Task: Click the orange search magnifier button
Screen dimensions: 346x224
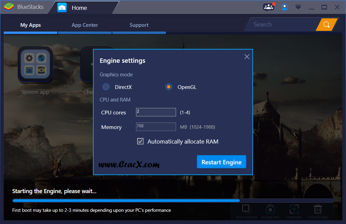Action: coord(327,24)
